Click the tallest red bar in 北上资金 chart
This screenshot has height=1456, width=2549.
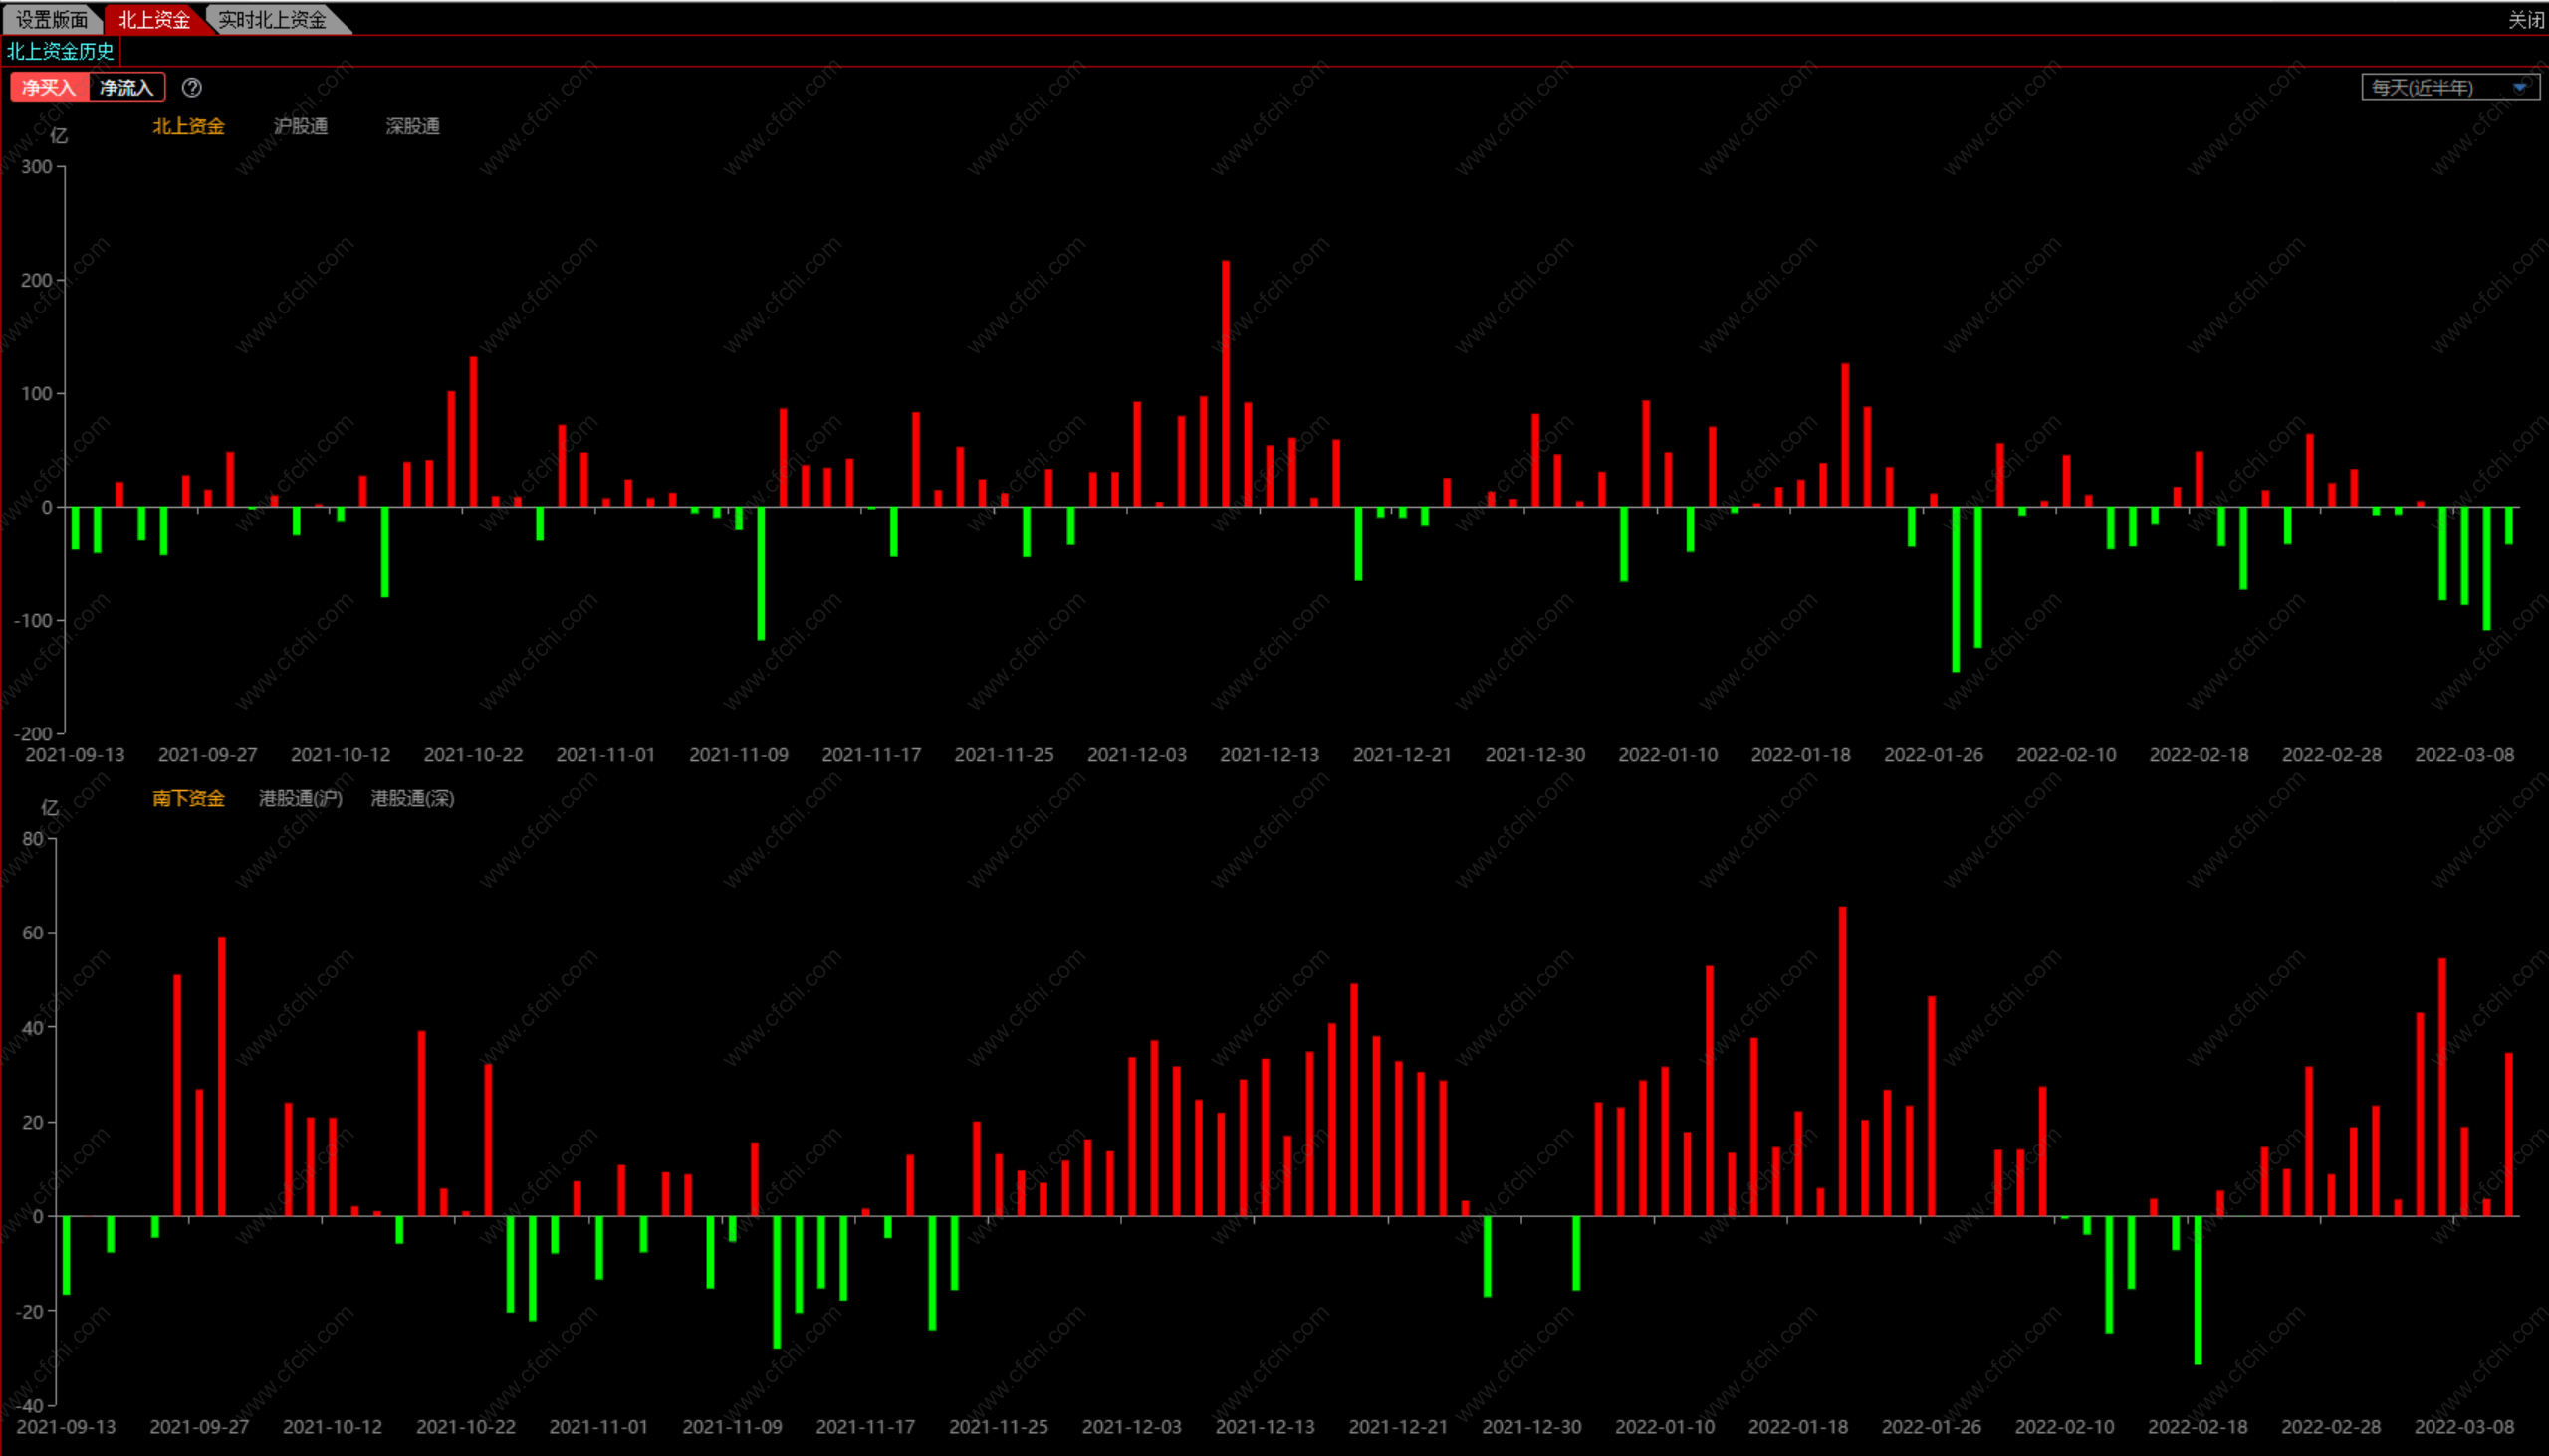point(1226,383)
